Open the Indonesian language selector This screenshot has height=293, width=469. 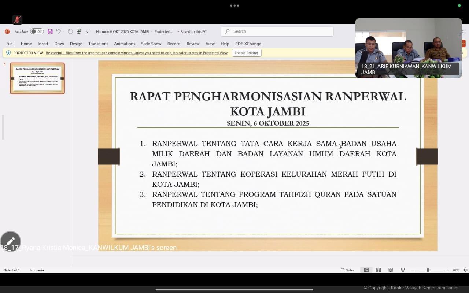click(38, 270)
